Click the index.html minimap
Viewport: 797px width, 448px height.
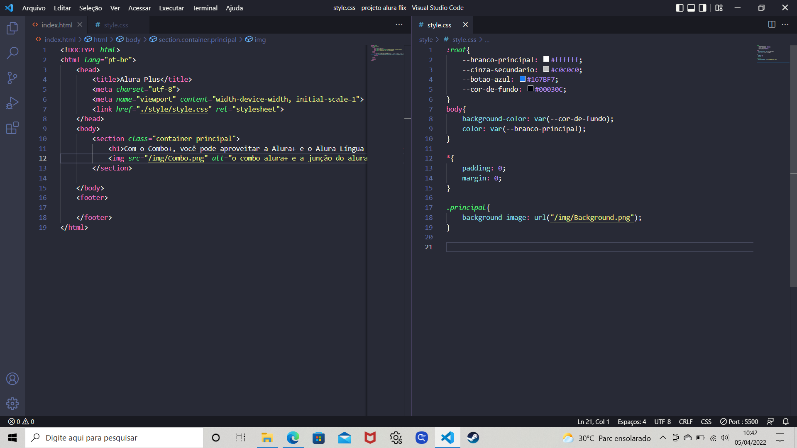coord(387,53)
